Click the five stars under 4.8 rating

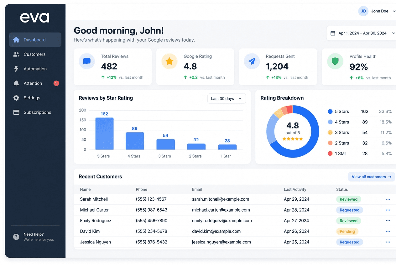pos(293,139)
